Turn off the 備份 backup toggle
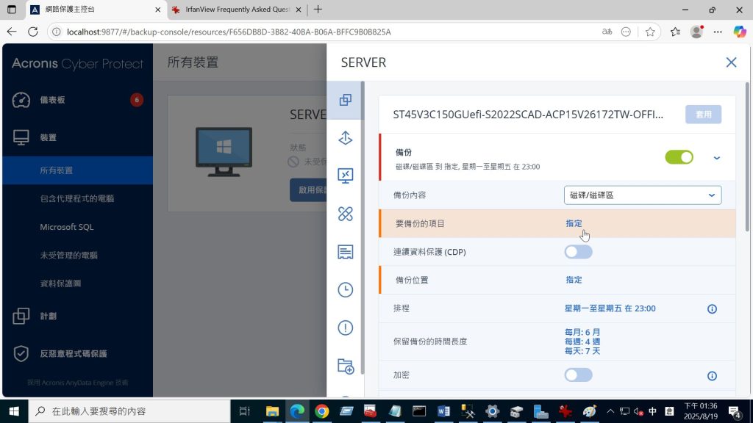Viewport: 753px width, 423px height. point(679,157)
